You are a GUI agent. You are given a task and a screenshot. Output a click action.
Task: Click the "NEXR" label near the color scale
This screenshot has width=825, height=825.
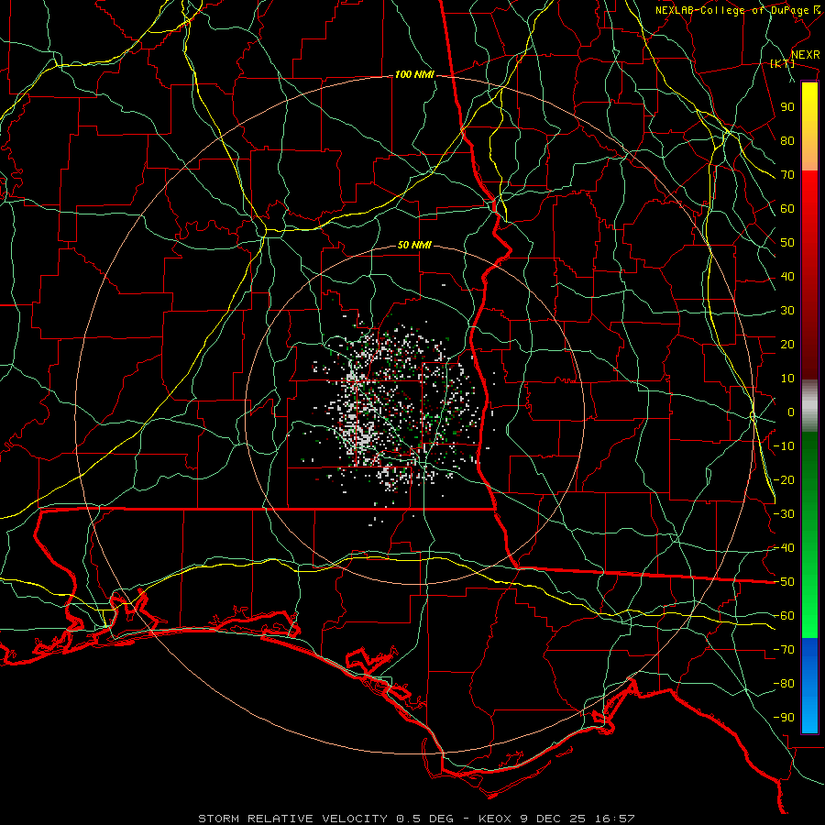click(805, 55)
